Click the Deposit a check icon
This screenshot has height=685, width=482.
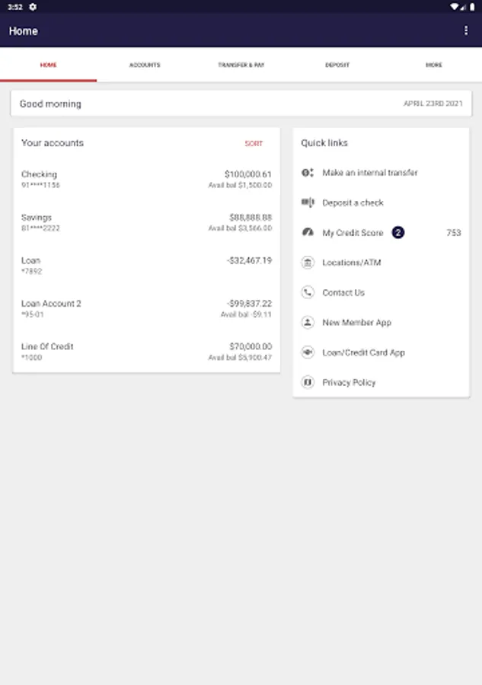click(308, 202)
